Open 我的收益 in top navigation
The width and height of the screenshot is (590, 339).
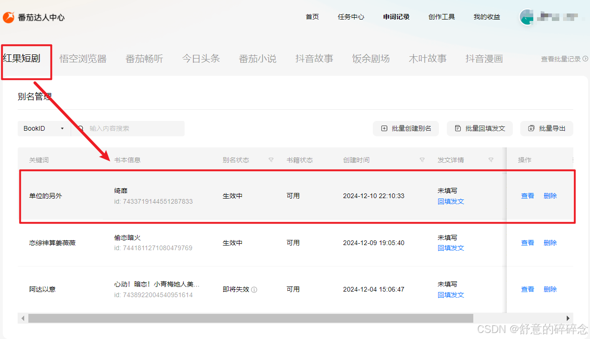click(x=487, y=17)
